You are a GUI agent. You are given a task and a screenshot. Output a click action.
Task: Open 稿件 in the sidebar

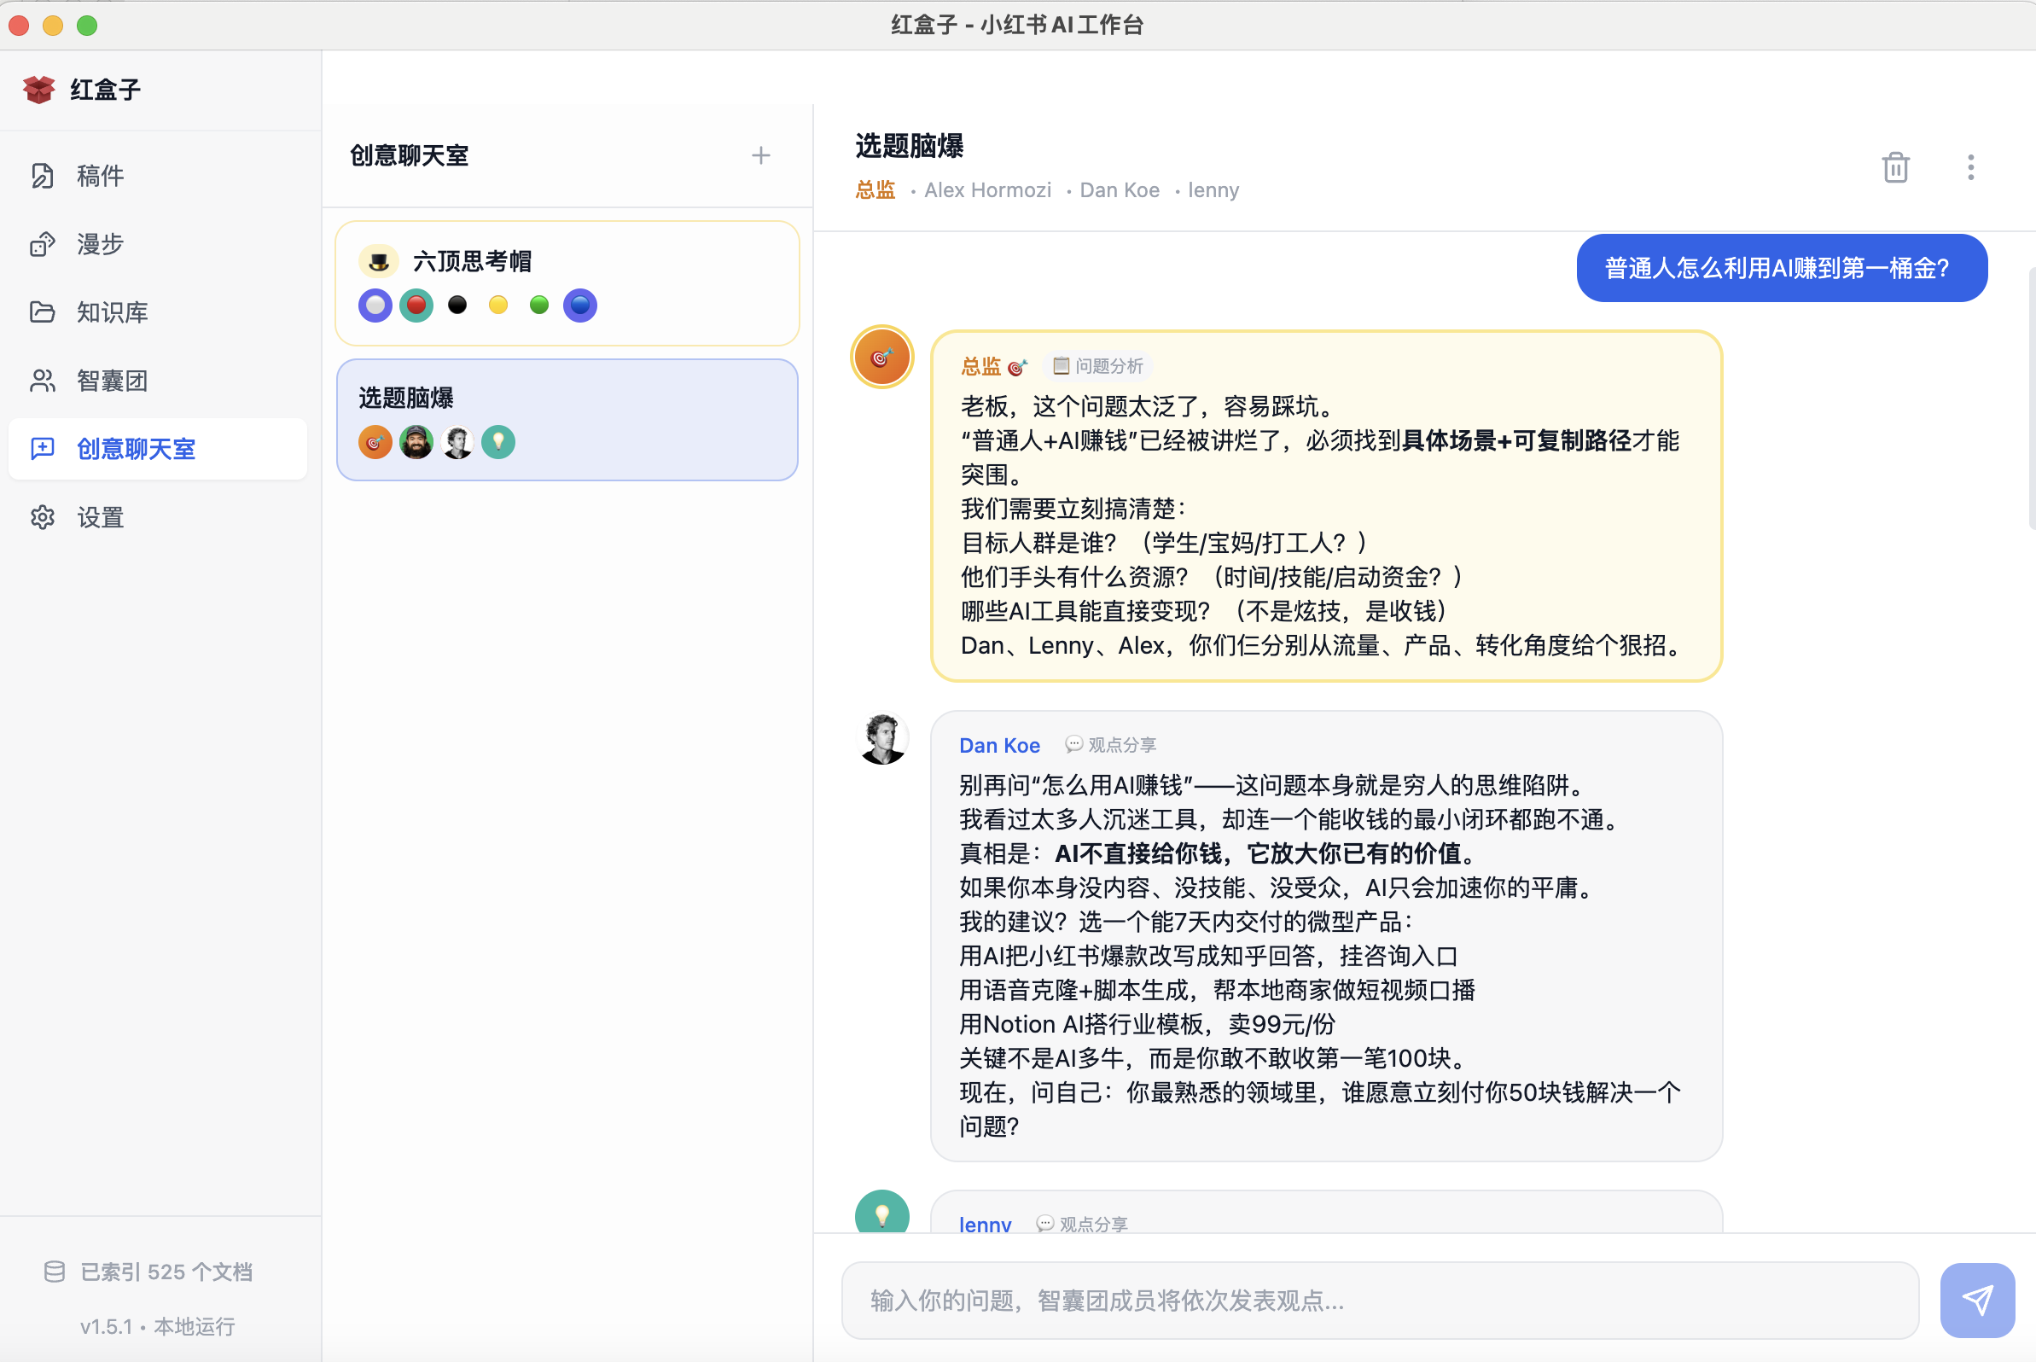(x=100, y=177)
